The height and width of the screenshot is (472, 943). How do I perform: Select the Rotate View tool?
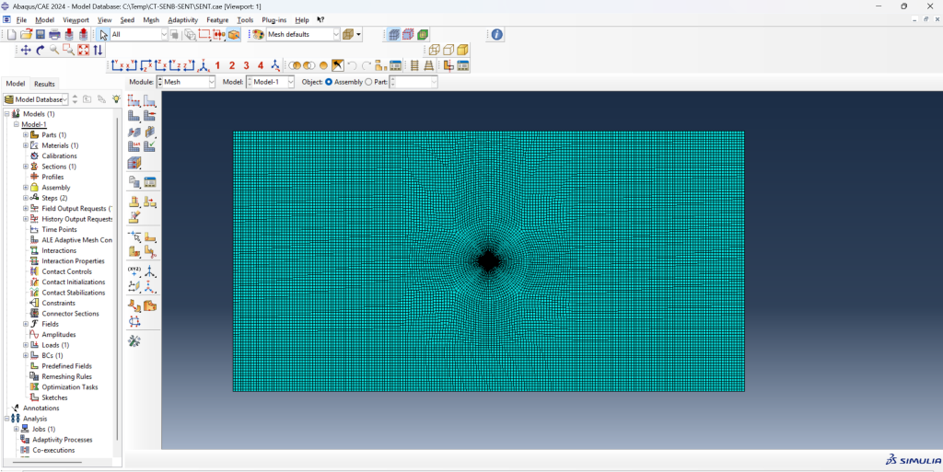point(40,50)
